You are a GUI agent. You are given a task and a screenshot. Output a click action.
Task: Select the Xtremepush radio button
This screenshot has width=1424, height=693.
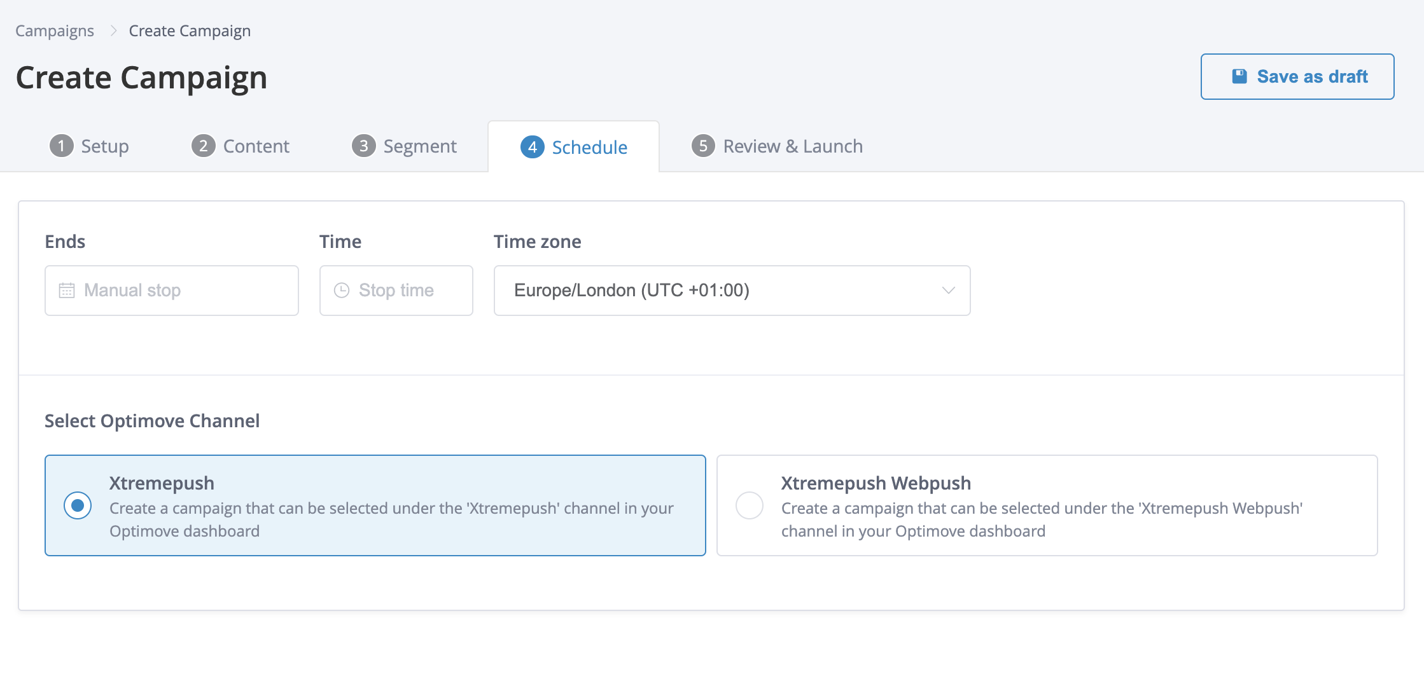coord(78,505)
